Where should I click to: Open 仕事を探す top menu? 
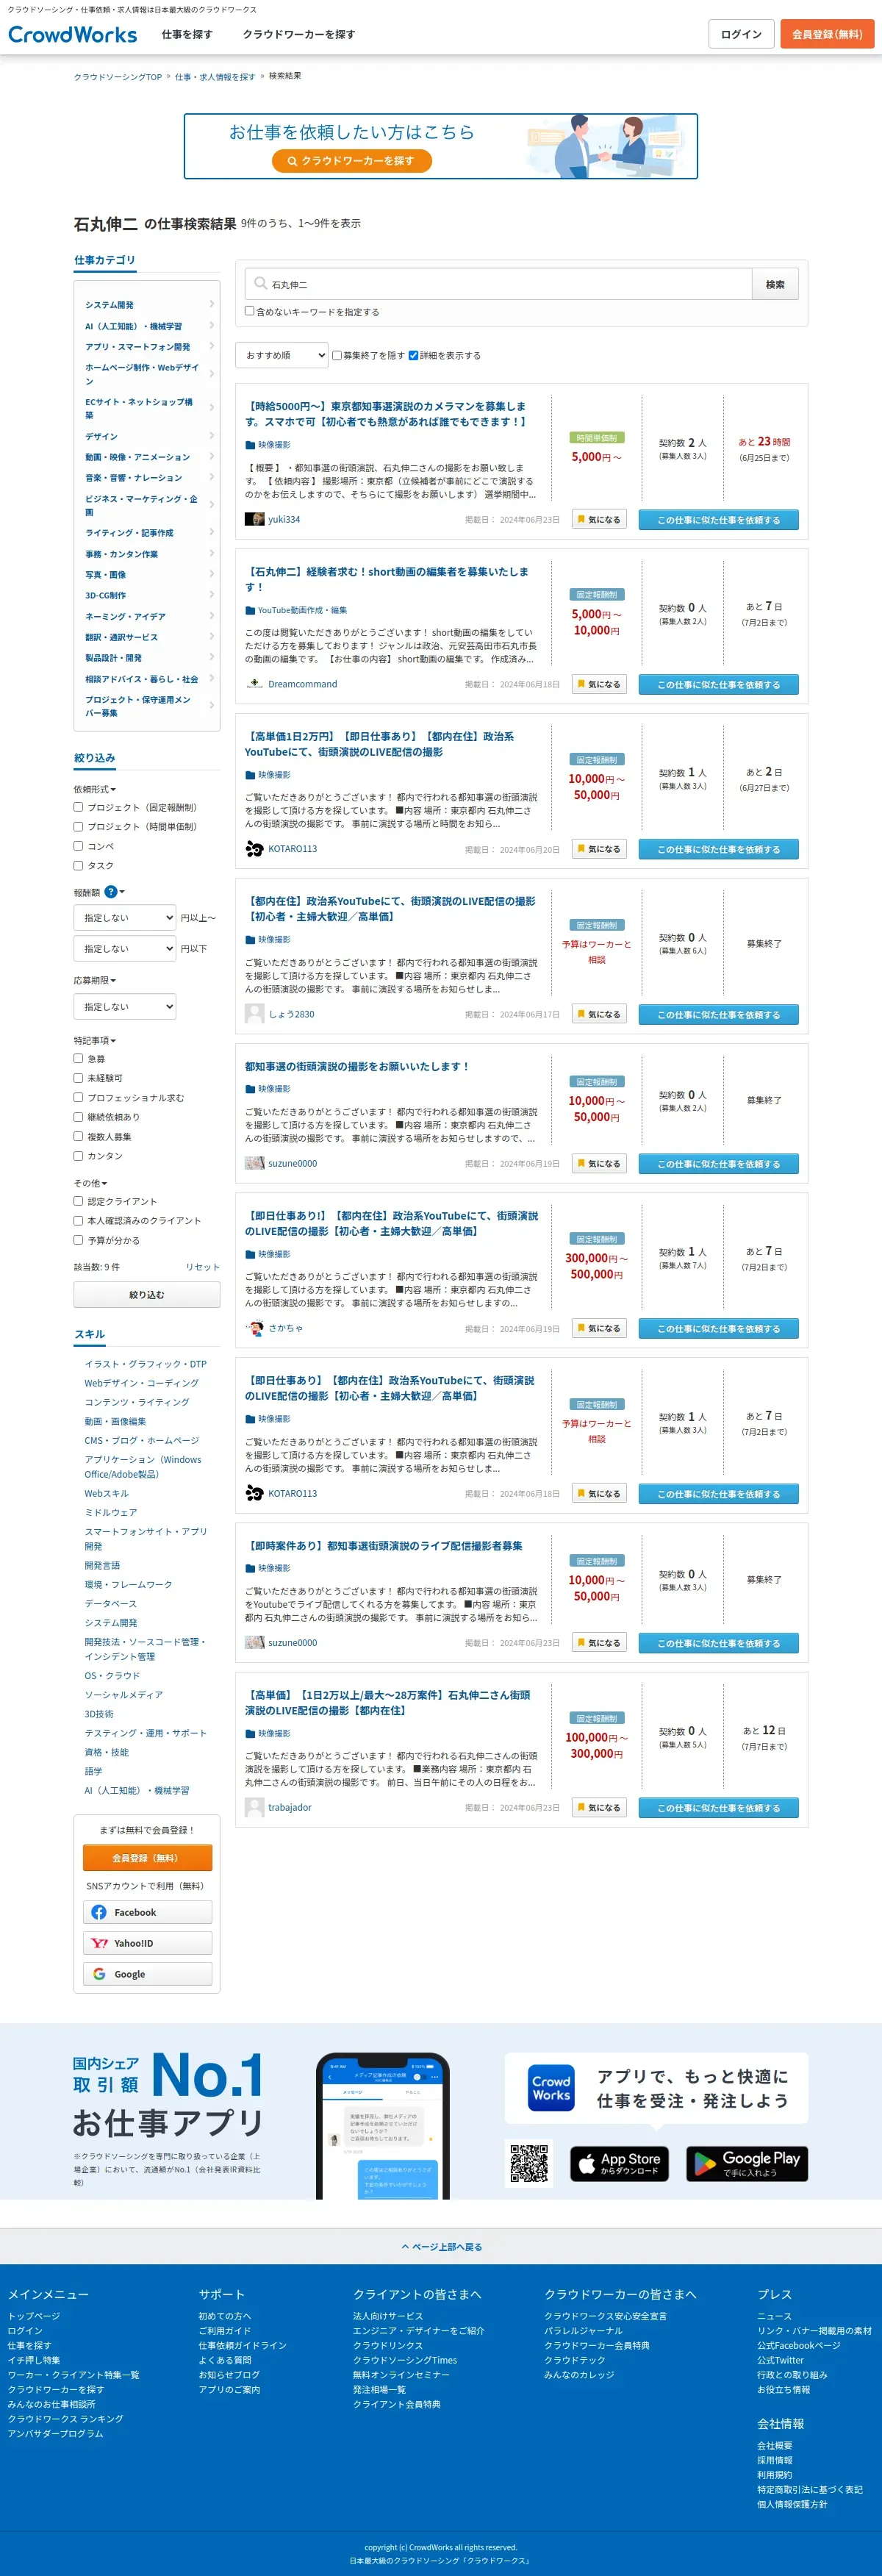tap(187, 35)
